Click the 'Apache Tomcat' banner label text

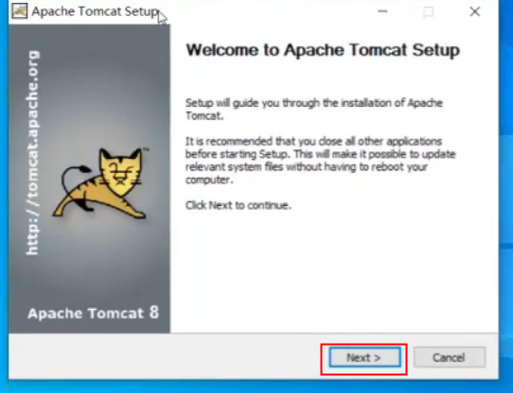pos(86,314)
